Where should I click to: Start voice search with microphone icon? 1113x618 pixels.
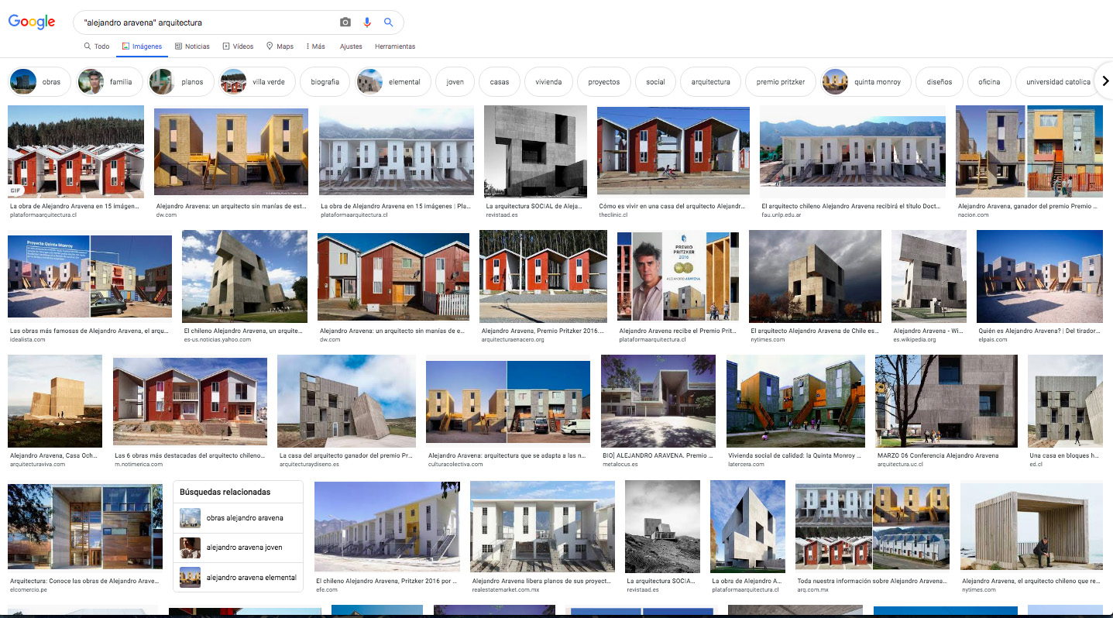[367, 22]
